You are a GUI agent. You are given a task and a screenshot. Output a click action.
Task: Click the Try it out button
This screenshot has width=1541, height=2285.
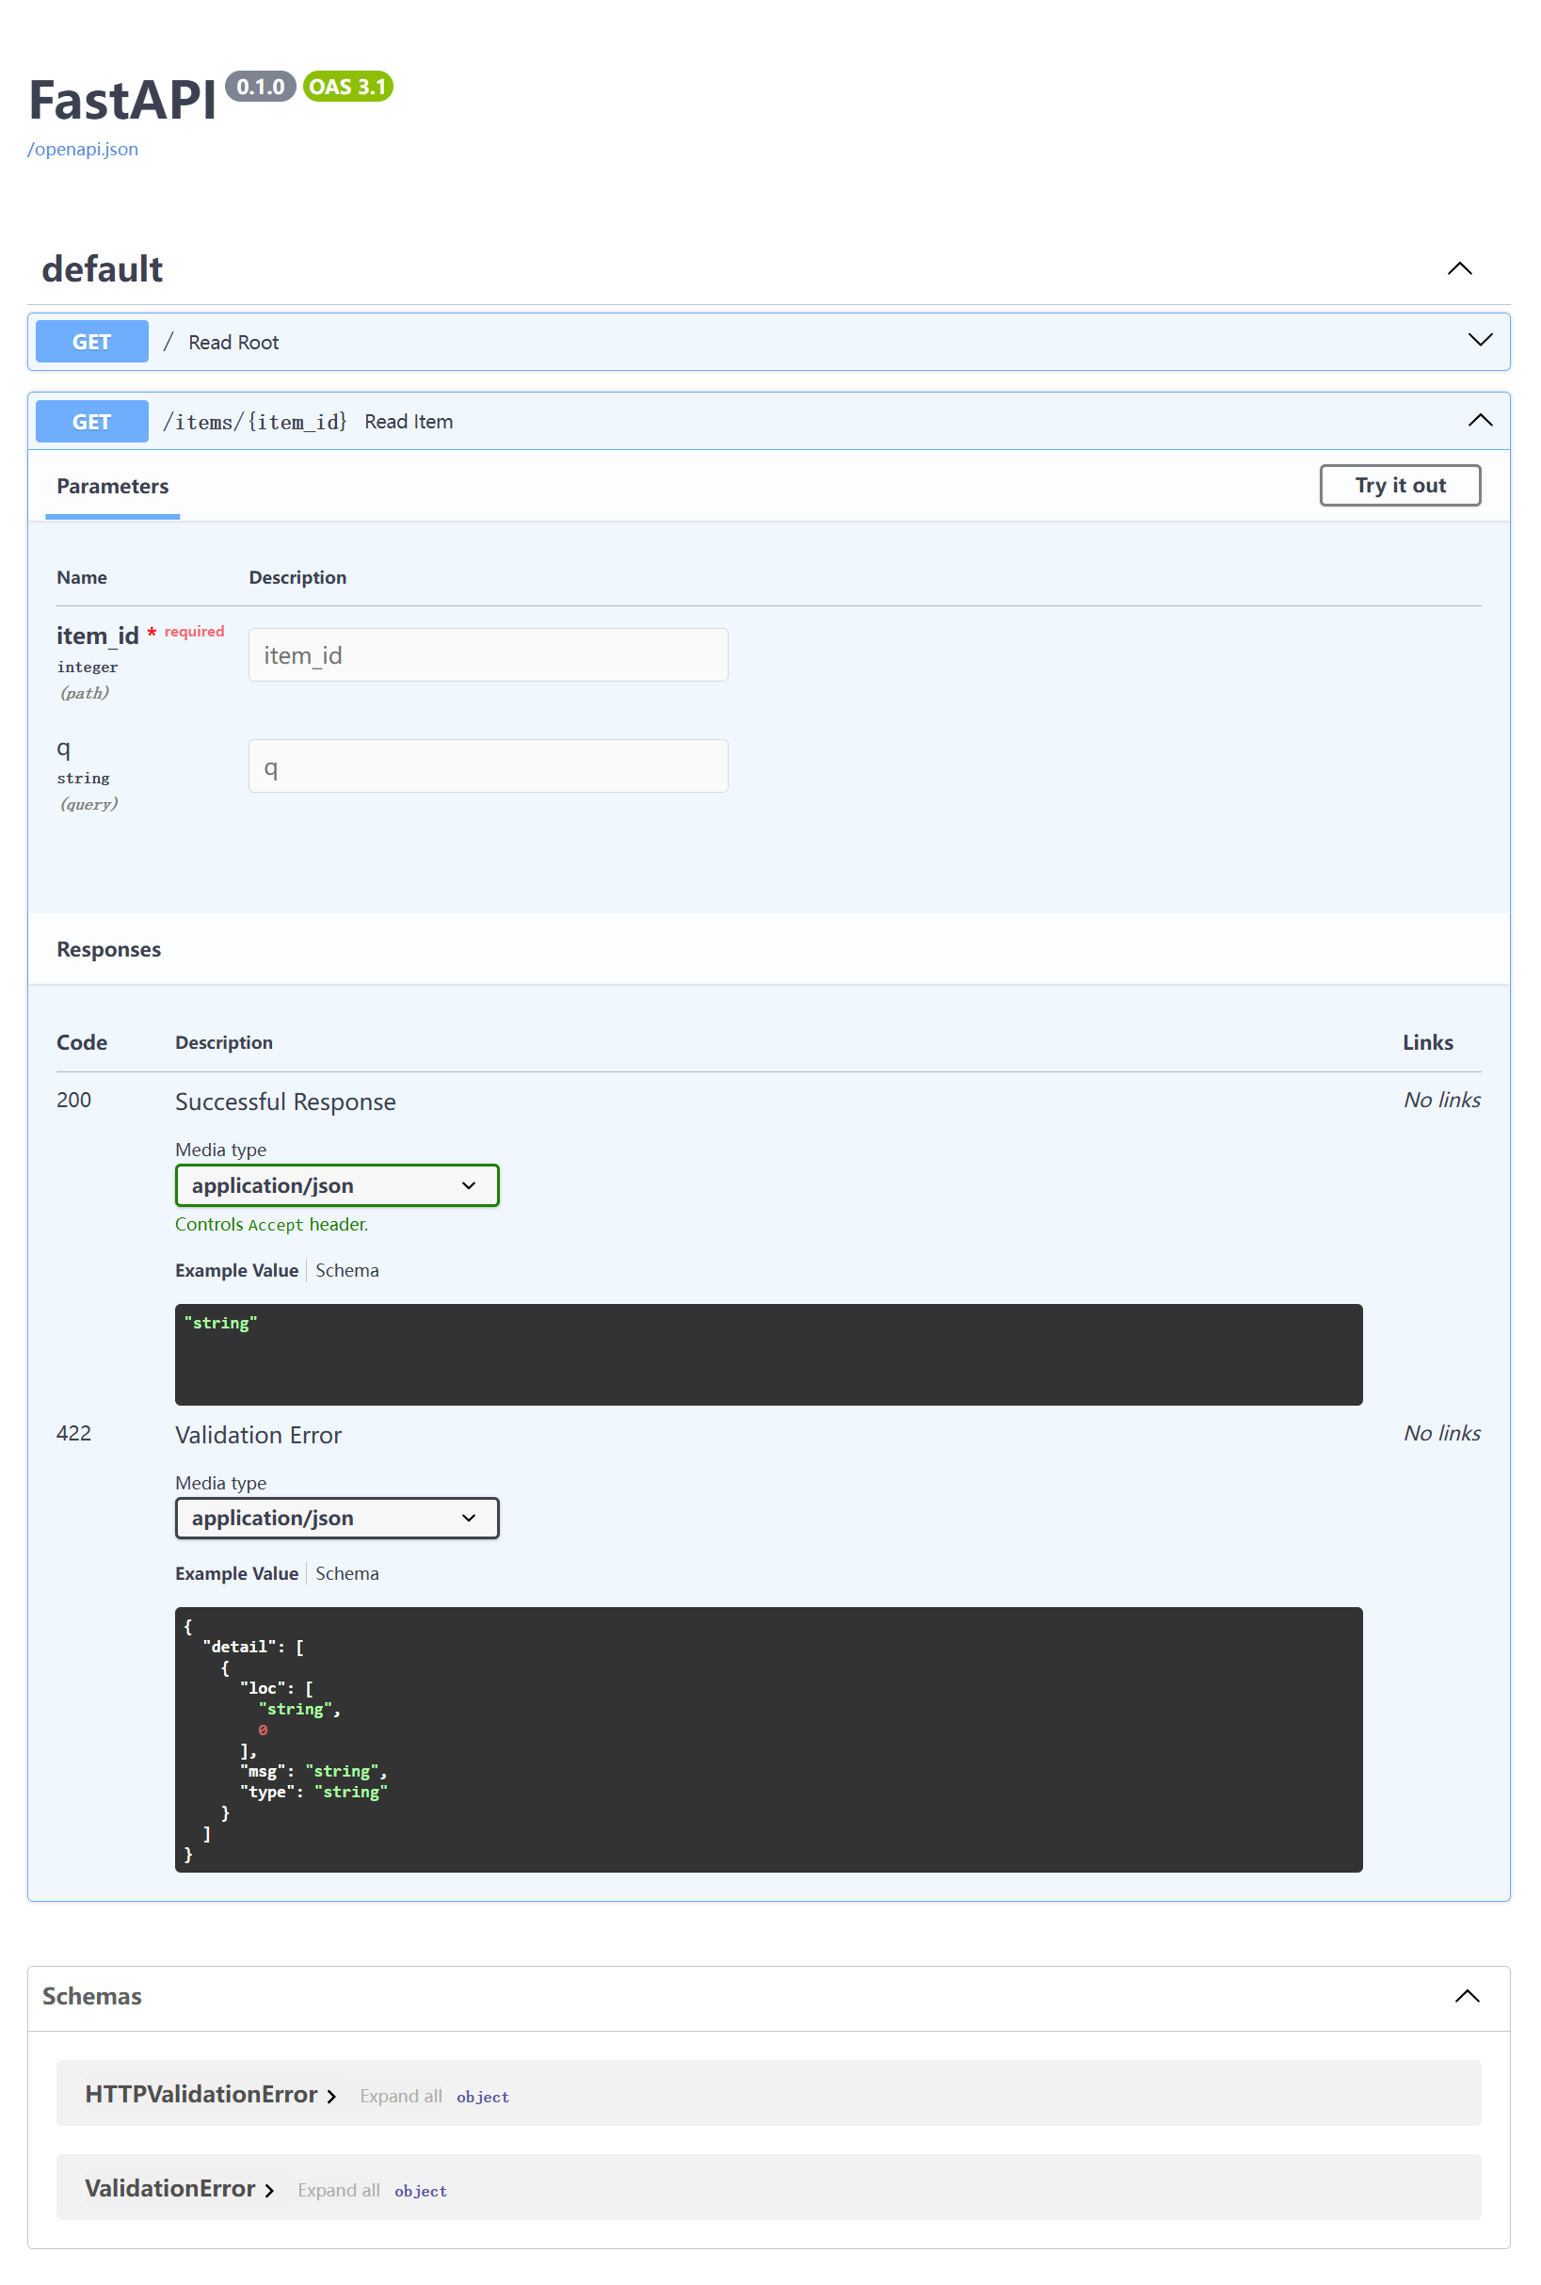1400,486
